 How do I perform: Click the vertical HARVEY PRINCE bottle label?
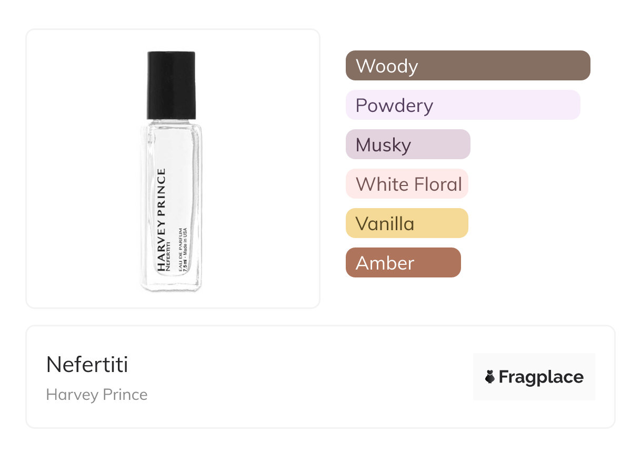pos(161,220)
